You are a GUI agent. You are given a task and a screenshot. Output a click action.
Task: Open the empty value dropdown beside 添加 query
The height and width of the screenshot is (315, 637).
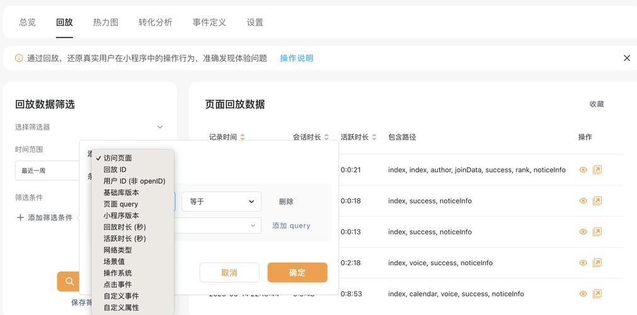[x=218, y=226]
